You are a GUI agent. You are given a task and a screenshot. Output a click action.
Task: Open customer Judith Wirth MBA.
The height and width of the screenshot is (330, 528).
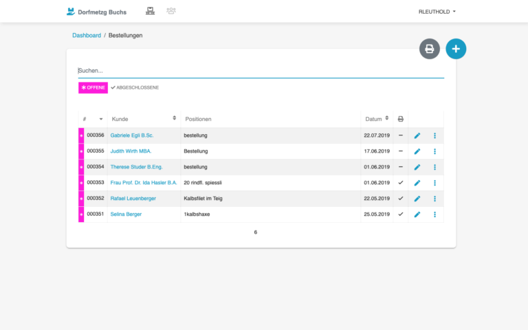[131, 151]
